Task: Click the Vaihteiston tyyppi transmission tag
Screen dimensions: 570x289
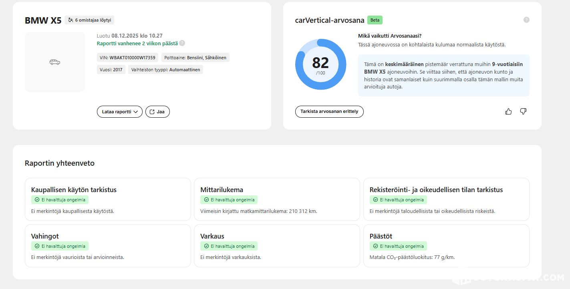Action: pos(166,70)
